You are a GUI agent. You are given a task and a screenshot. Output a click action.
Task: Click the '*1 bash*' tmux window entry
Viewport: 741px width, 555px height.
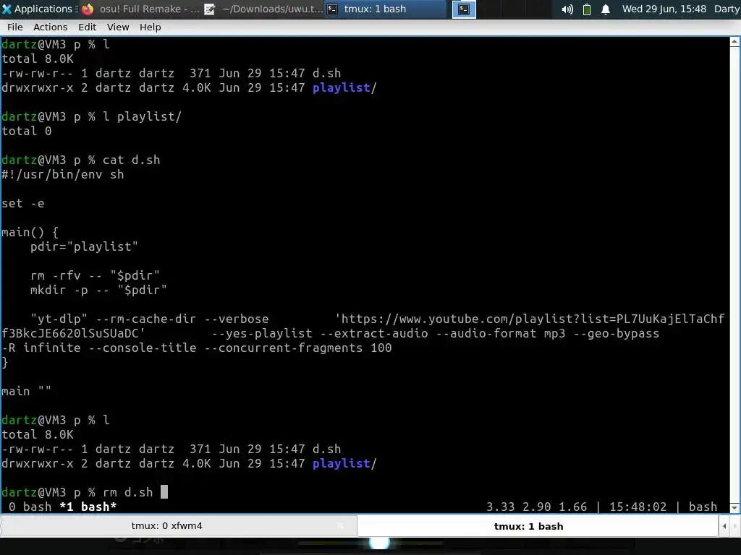(88, 507)
